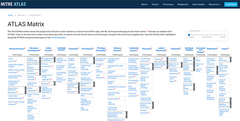Open the ATLAS Navigator link
Viewport: 240px width, 121px height.
coord(58,37)
